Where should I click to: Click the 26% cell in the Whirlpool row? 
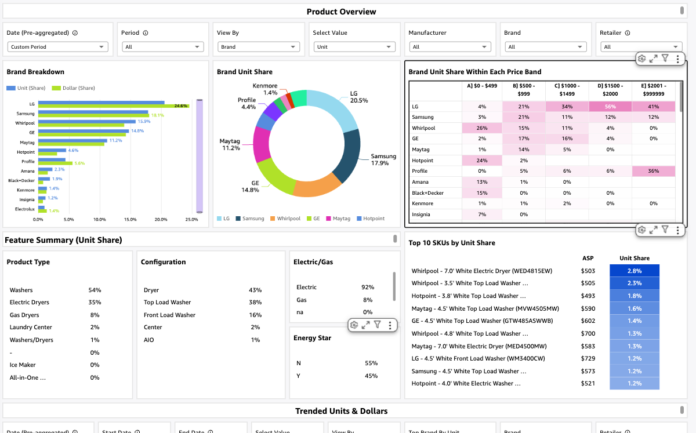[x=482, y=128]
